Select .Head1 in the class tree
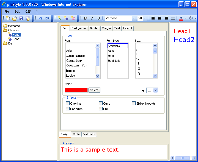Screen dimensions: 198x162 [x=16, y=35]
